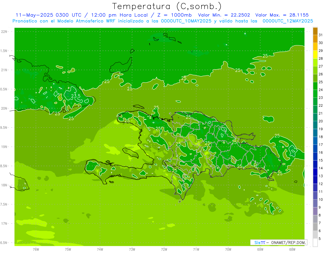Click the gray color bar segment between 6 and 7
328x253 pixels.
click(x=315, y=227)
